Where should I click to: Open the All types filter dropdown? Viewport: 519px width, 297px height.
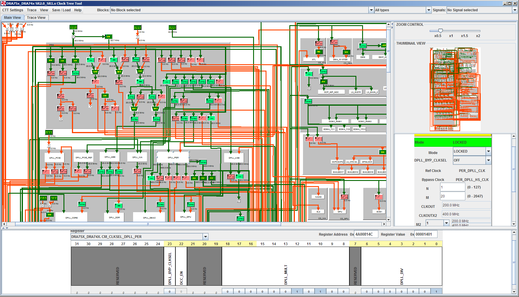(x=429, y=10)
